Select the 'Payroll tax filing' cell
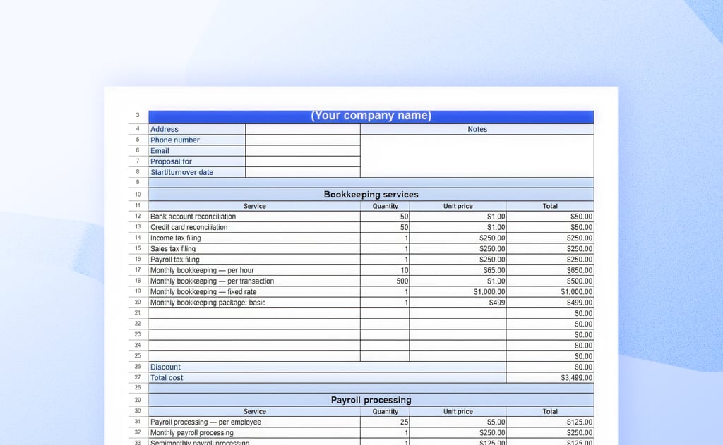This screenshot has width=723, height=445. pos(254,260)
